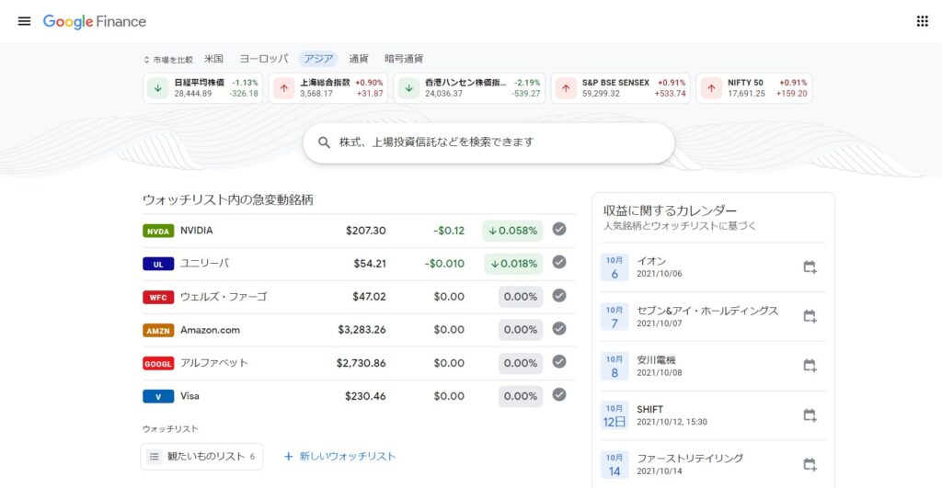
Task: Toggle Visa watchlist checkmark
Action: tap(558, 395)
